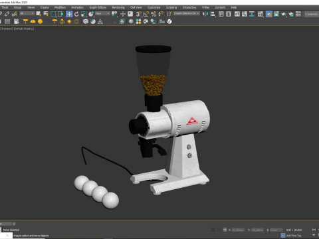Image resolution: width=319 pixels, height=239 pixels.
Task: Click the V-Ray dome light icon
Action: point(33,21)
